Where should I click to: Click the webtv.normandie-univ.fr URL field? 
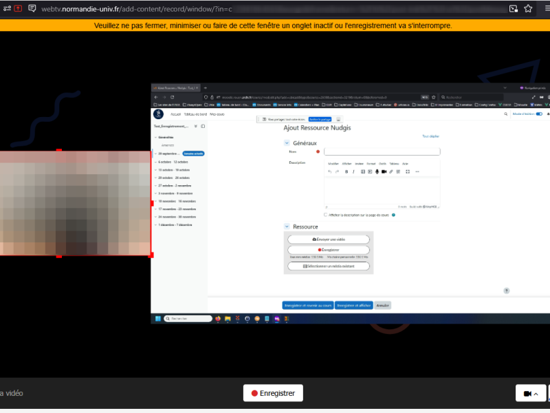(x=137, y=9)
